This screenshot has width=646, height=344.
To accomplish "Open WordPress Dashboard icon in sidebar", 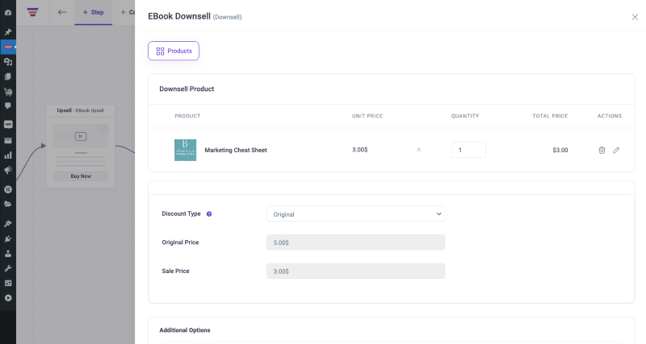I will point(8,12).
